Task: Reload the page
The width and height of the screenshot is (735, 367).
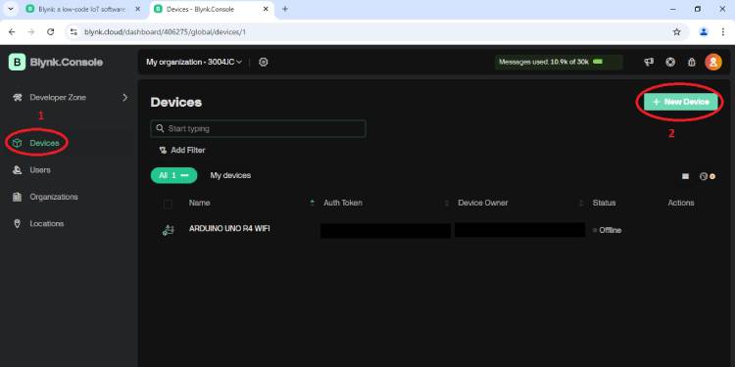Action: 51,32
